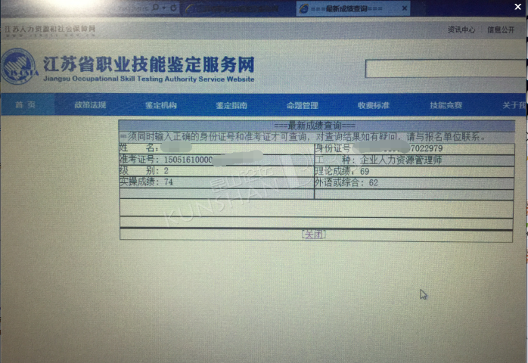
Task: Click the address bar search magnifier icon
Action: 156,7
